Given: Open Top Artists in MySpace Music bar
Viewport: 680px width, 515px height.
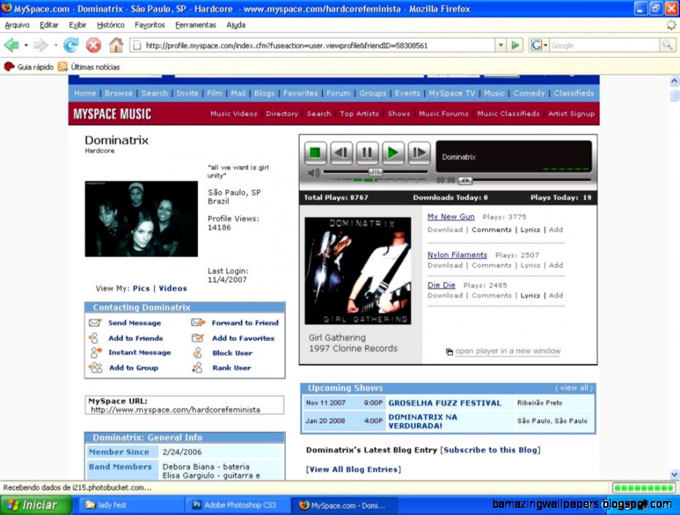Looking at the screenshot, I should [x=359, y=114].
